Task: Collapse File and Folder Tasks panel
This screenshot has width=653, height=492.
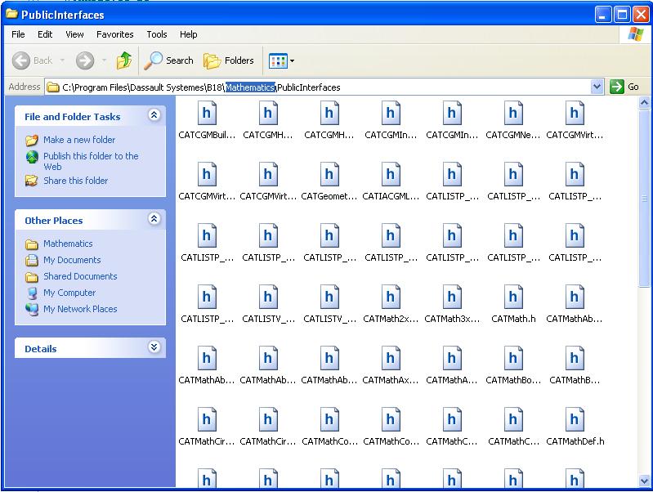Action: click(x=154, y=114)
